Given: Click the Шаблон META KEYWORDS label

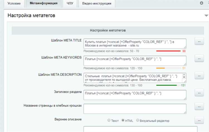Looking at the screenshot, I should (x=62, y=58).
